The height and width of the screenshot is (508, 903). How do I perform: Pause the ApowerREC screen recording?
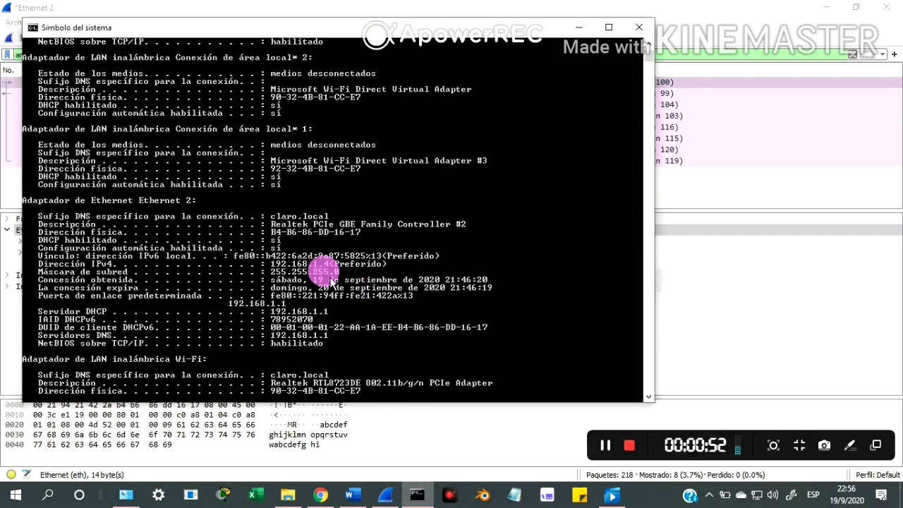605,446
